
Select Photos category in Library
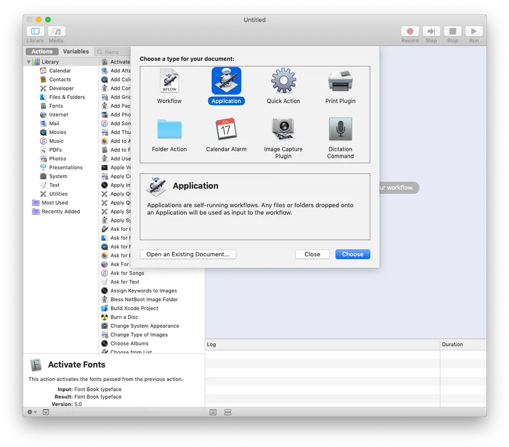57,158
